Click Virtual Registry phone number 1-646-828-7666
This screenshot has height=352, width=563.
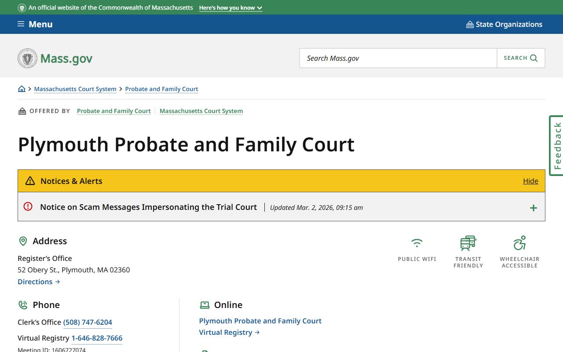[x=97, y=338]
